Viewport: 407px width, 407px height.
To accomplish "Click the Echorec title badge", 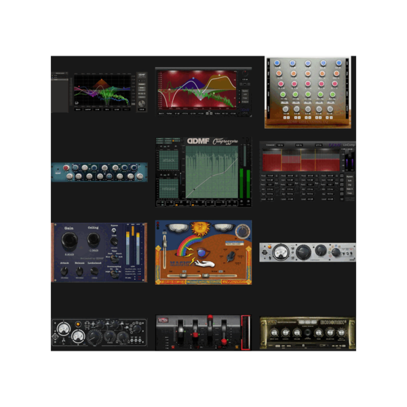I will [333, 322].
